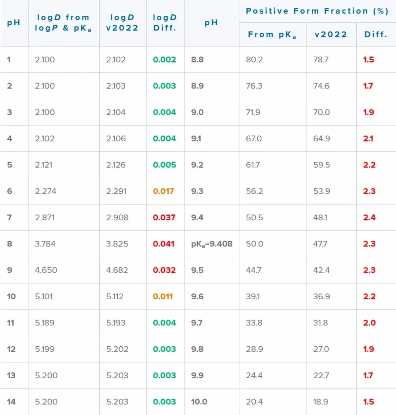Click the fraction value "44.7"
The width and height of the screenshot is (396, 415).
pyautogui.click(x=254, y=270)
